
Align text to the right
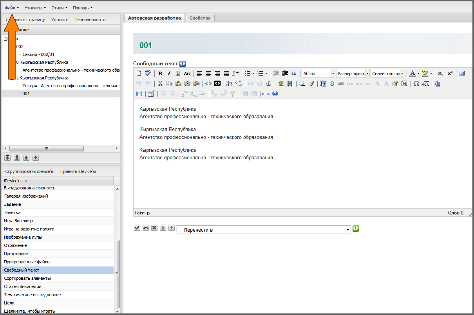click(217, 74)
